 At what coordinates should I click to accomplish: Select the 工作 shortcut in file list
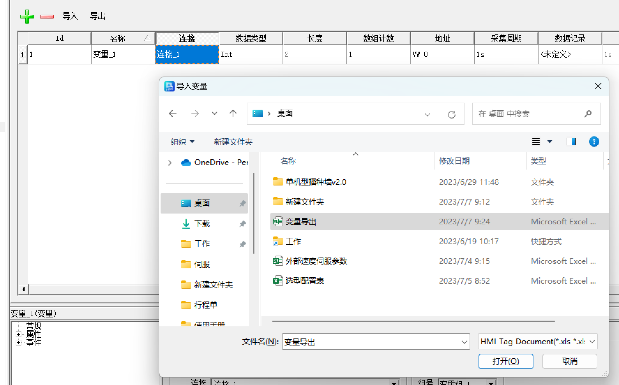pos(439,241)
